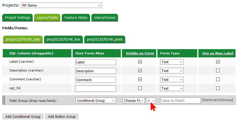The width and height of the screenshot is (238, 125).
Task: Click the Value to Match input field
Action: (180, 101)
